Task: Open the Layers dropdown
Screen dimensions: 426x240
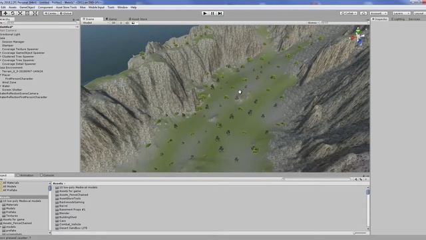Action: (401, 13)
